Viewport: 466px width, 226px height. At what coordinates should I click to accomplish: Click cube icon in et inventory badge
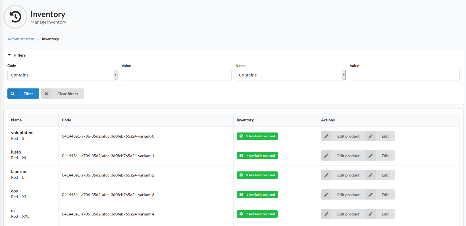tap(241, 214)
